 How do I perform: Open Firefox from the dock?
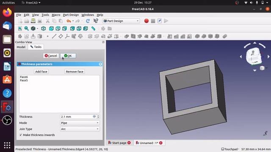click(7, 12)
